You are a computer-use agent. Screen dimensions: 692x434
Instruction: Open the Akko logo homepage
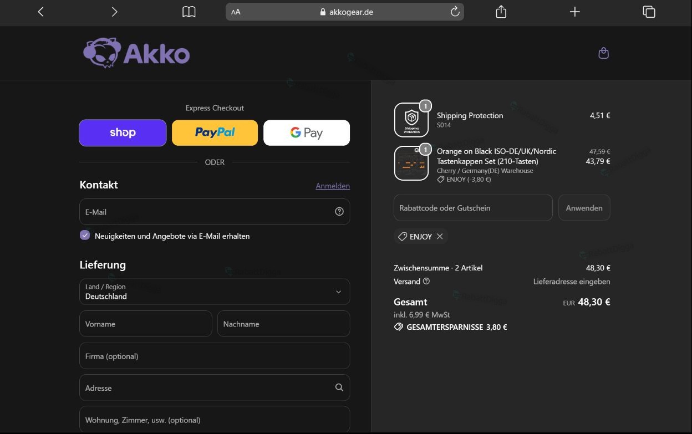pos(136,53)
